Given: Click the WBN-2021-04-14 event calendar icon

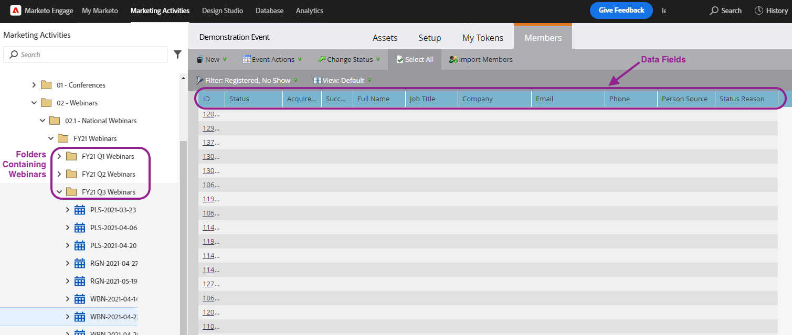Looking at the screenshot, I should click(x=80, y=299).
